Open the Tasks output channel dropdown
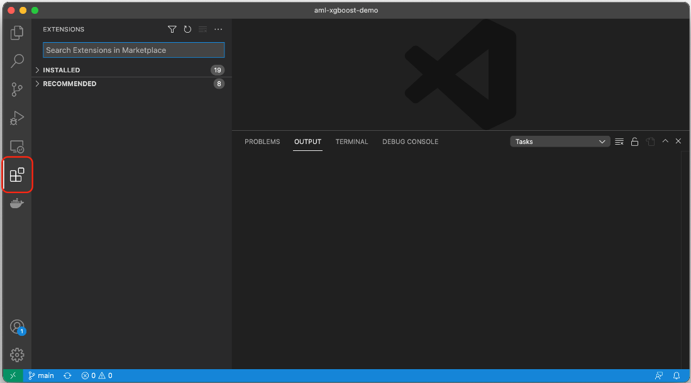This screenshot has width=691, height=383. 560,142
